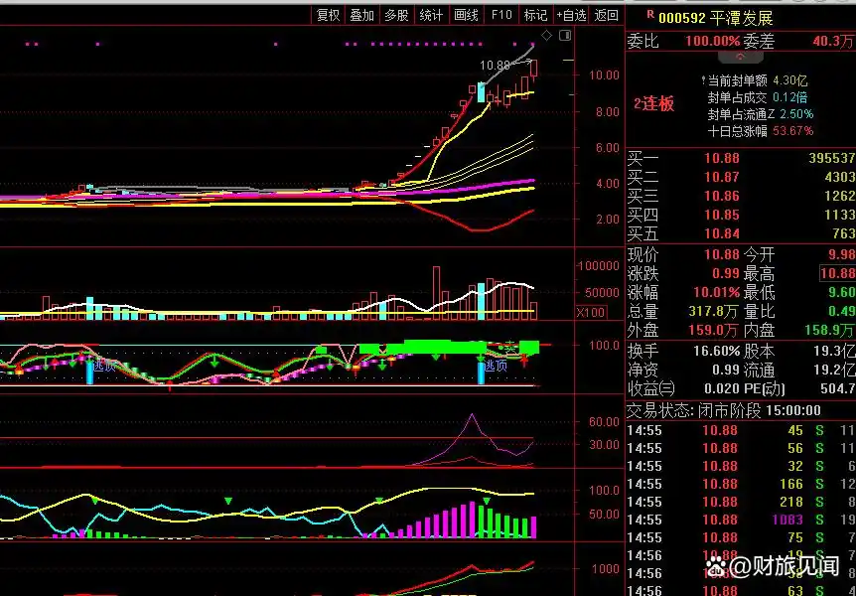Screen dimensions: 856x596
Task: Toggle the 标记 mark option
Action: click(x=535, y=15)
